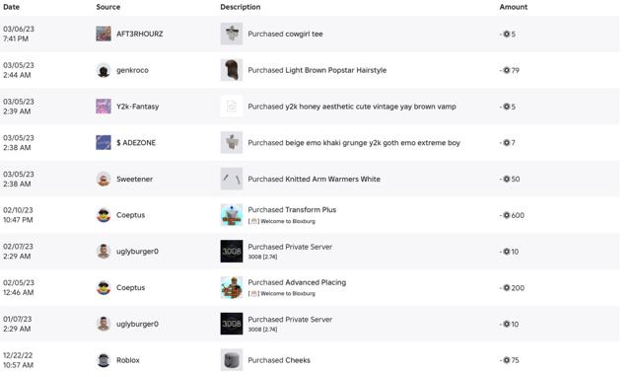Open Light Brown Popstar Hairstyle thumbnail
This screenshot has height=377, width=631.
232,70
